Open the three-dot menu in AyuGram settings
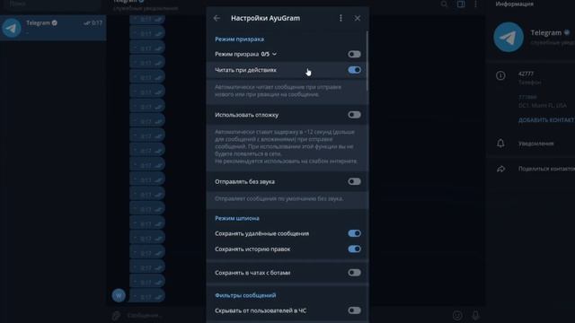The image size is (575, 323). 341,18
